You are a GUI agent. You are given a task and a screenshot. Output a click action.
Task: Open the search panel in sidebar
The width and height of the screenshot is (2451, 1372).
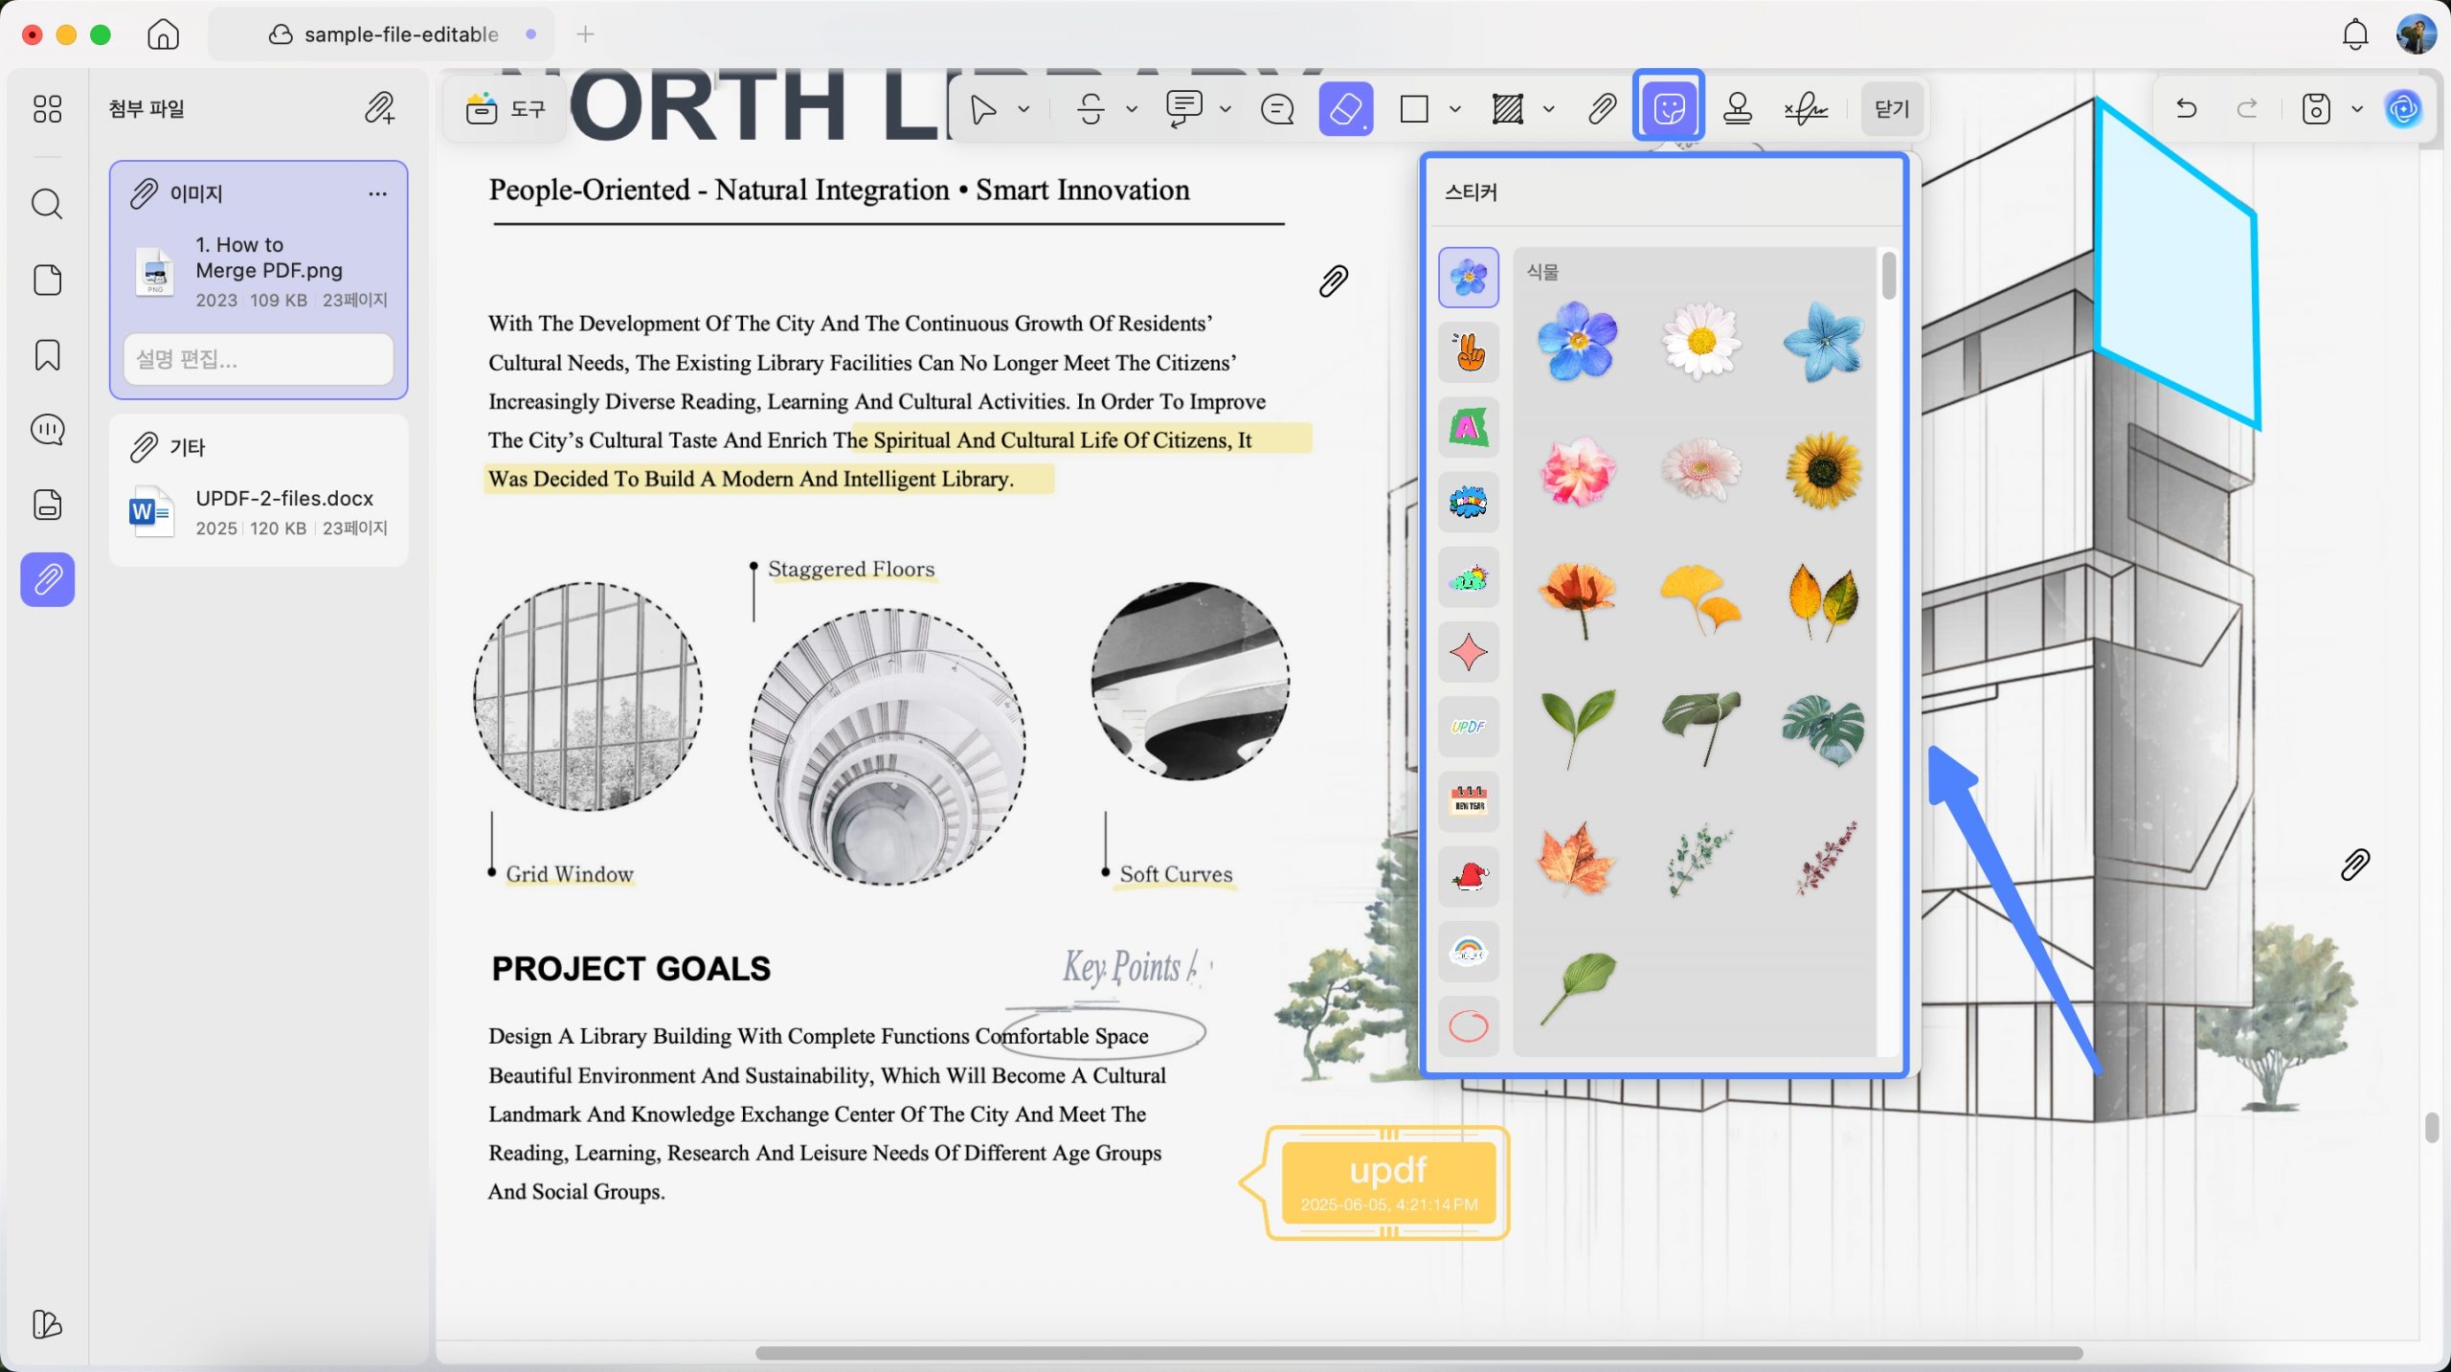tap(47, 204)
